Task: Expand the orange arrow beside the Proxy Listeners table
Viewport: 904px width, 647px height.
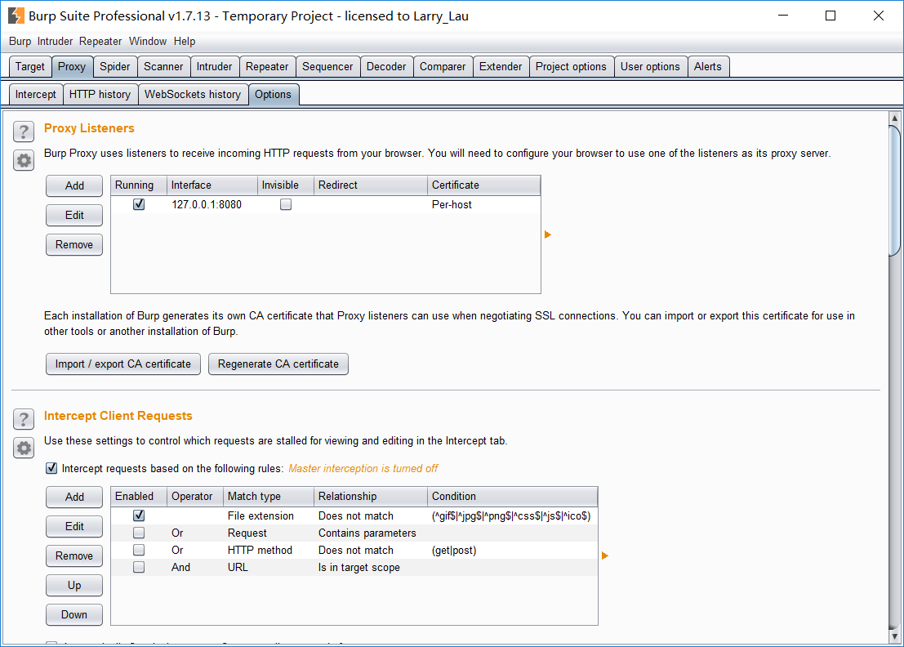Action: pyautogui.click(x=548, y=234)
